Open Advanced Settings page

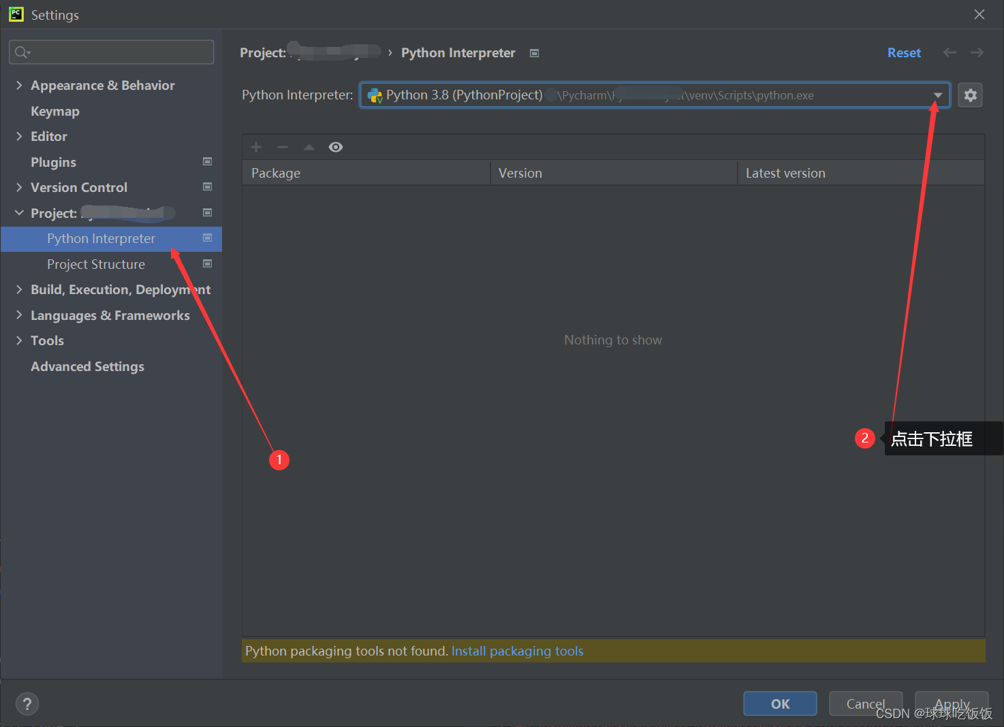[x=87, y=366]
